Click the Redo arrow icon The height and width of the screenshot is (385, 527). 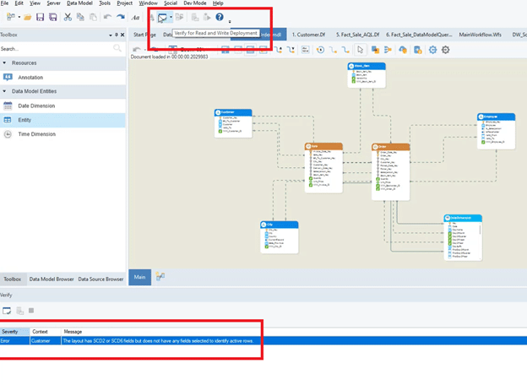point(119,17)
